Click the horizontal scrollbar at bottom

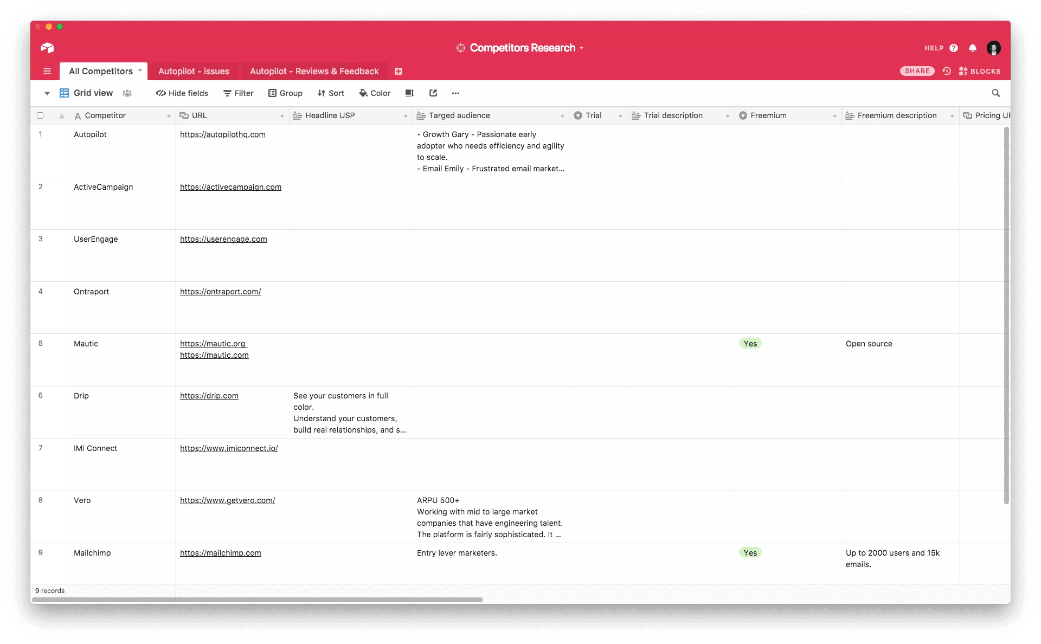tap(257, 600)
